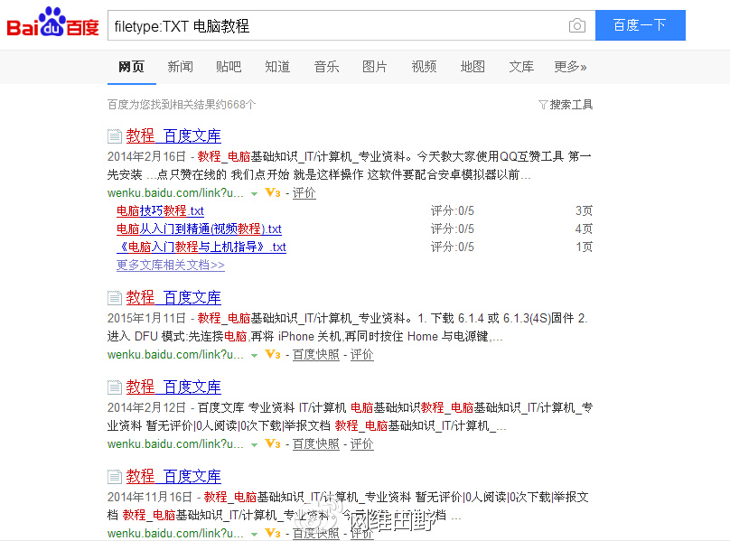
Task: Open the 2015年1月11日 result's wenku.baidu.com URL
Action: 175,354
